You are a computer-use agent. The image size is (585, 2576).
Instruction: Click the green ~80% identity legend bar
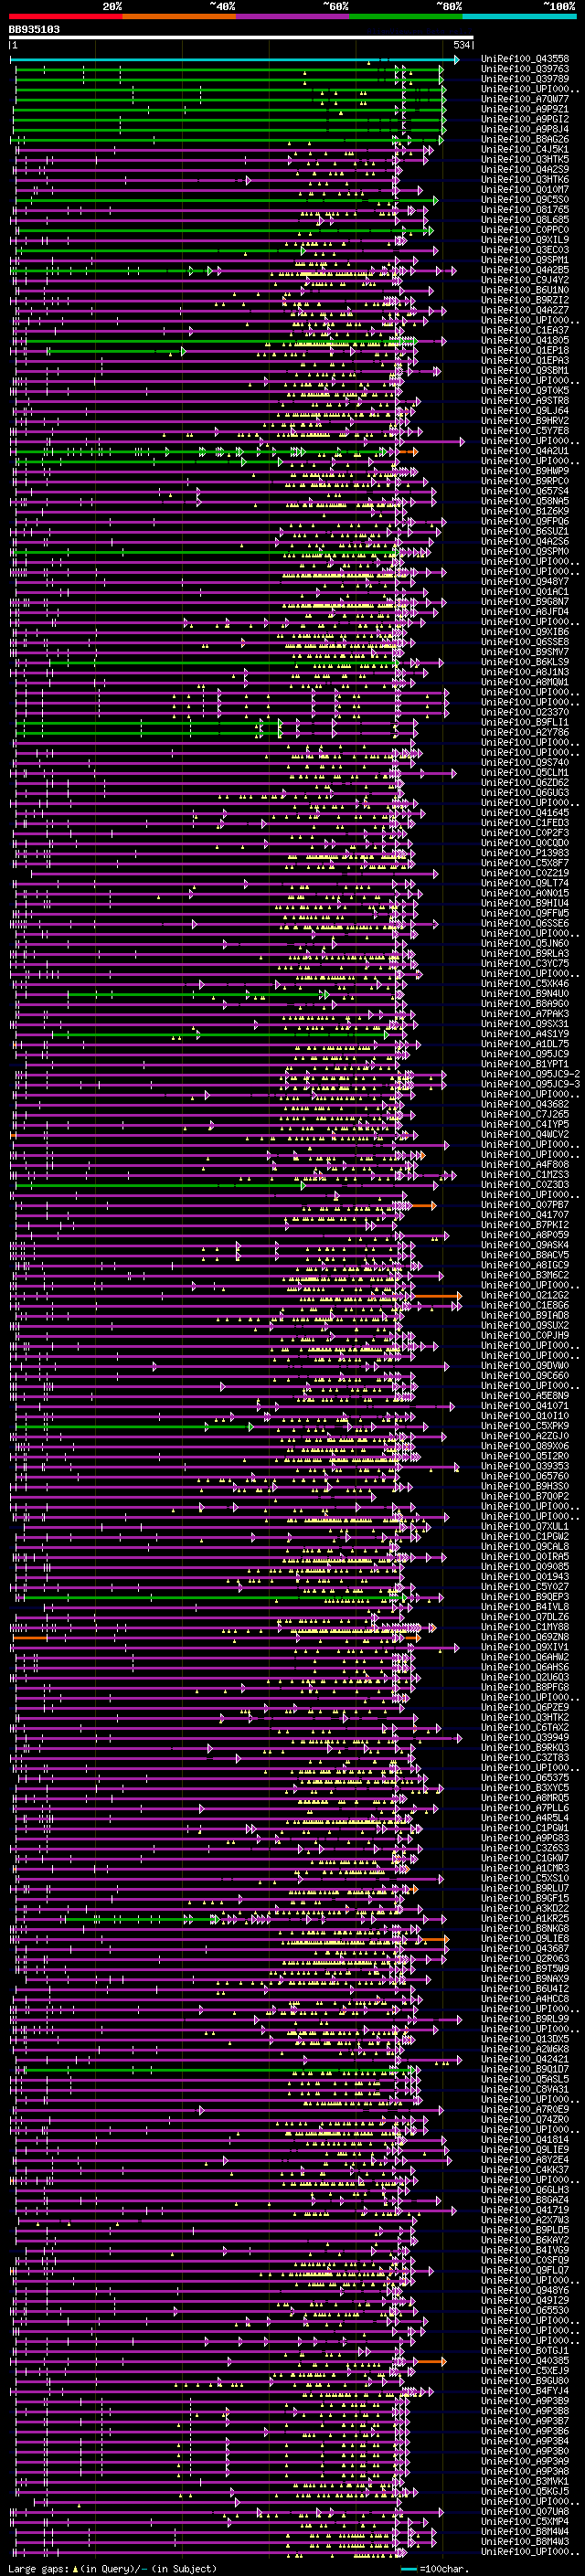click(x=406, y=17)
